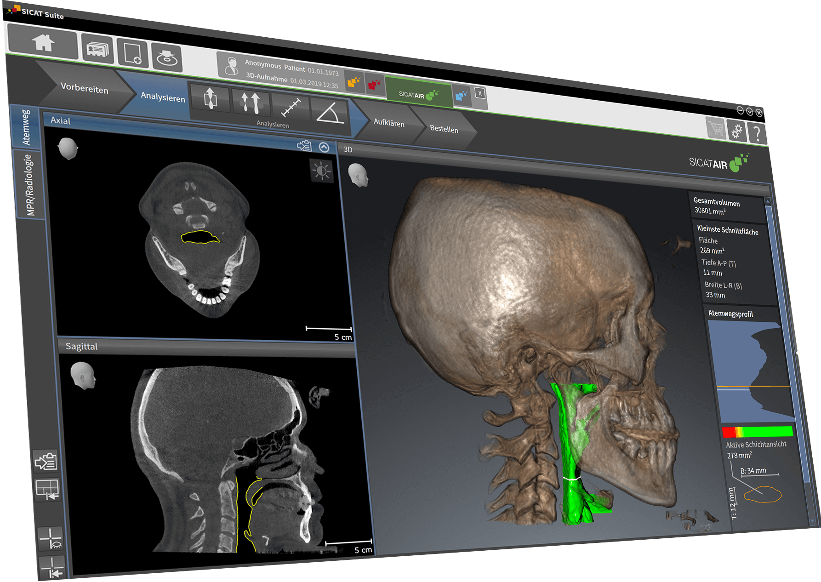Image resolution: width=821 pixels, height=582 pixels.
Task: Click the Anonymous Patient info box
Action: pyautogui.click(x=281, y=73)
